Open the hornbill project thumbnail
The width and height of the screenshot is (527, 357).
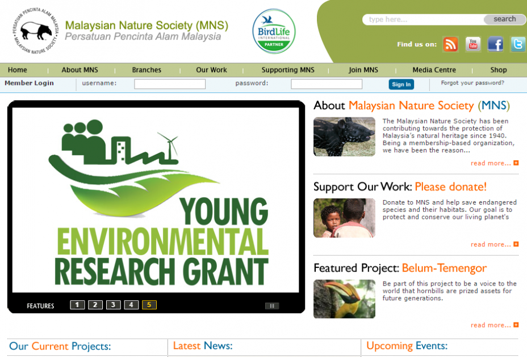point(344,299)
